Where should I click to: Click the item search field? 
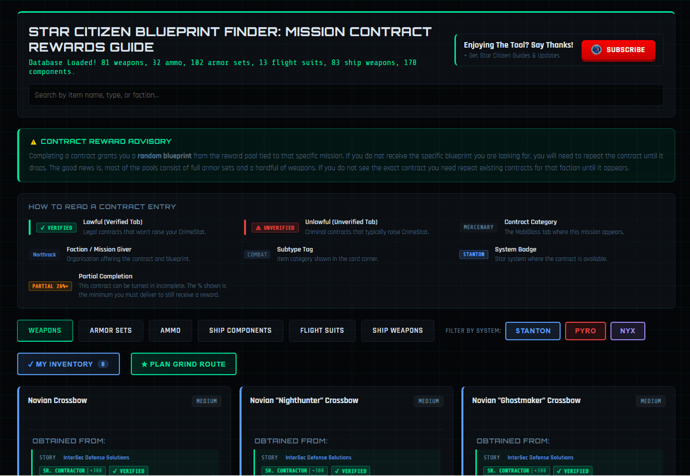[x=346, y=95]
